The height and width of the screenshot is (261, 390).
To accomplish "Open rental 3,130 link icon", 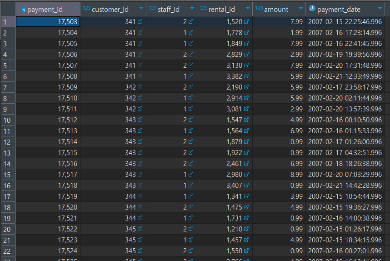I will click(x=246, y=65).
